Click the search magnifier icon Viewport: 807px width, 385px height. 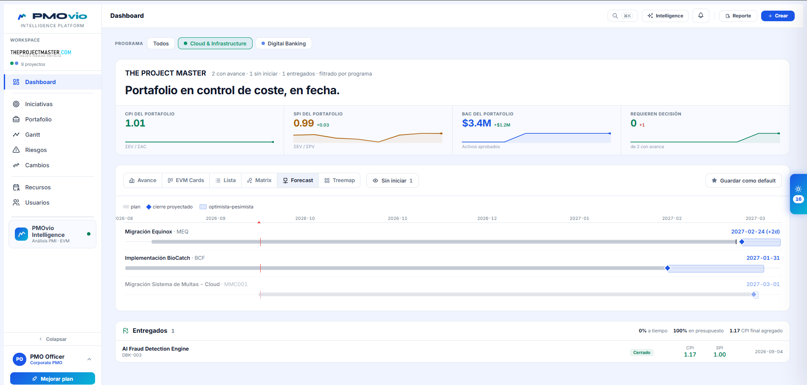[615, 16]
